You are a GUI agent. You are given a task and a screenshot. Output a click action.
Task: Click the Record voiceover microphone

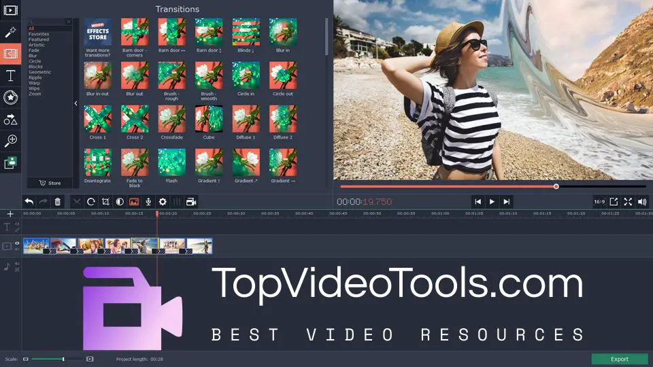(x=148, y=202)
